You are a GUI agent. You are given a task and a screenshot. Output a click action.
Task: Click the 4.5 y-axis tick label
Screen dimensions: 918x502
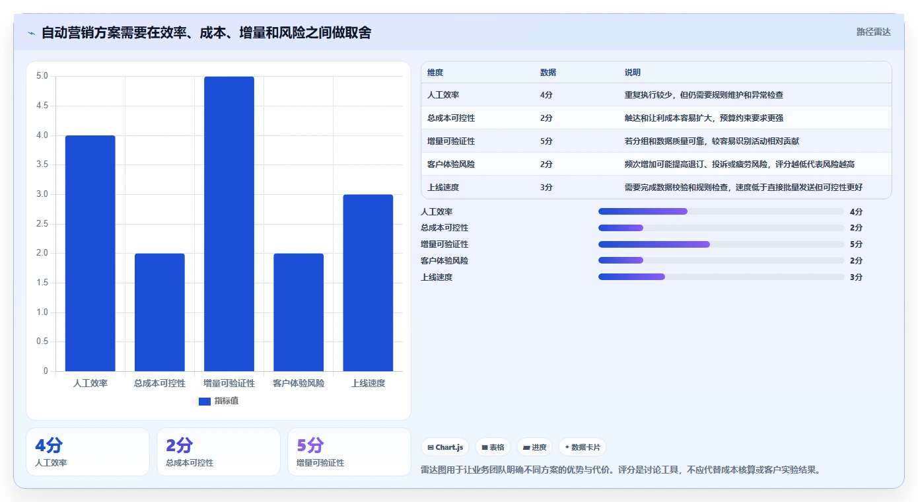coord(42,106)
